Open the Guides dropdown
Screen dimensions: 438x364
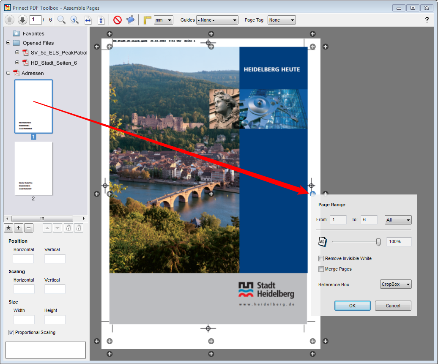coord(217,20)
